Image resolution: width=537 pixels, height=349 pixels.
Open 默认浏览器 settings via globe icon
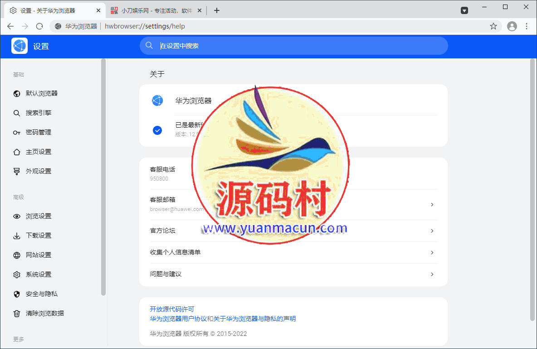point(16,93)
